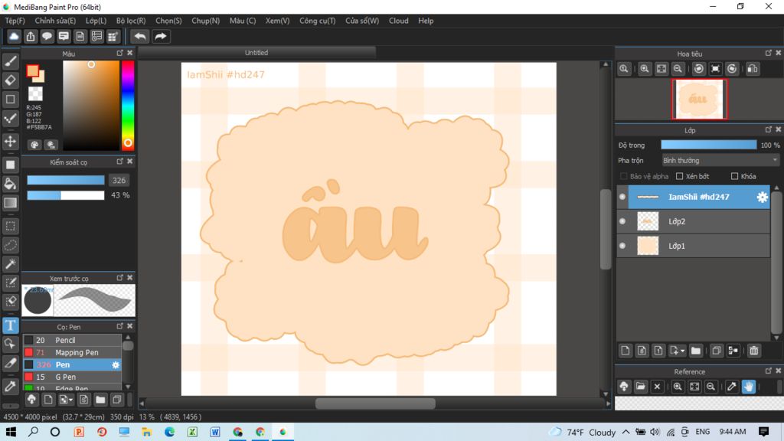This screenshot has width=784, height=441.
Task: Zoom in using Navigator magnifier plus
Action: (645, 69)
